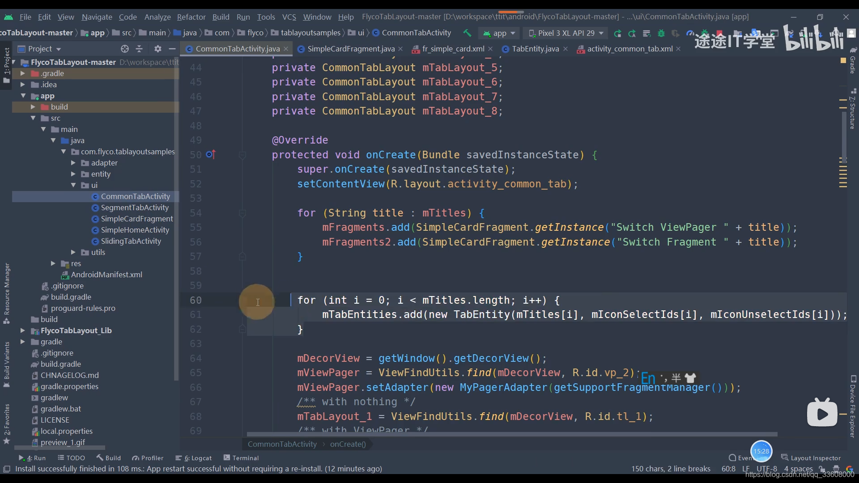Open the Build menu
The image size is (859, 483).
pos(221,17)
